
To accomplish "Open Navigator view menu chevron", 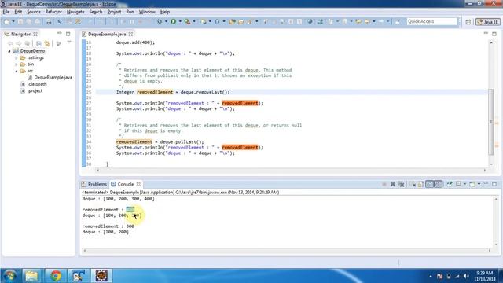I will 69,42.
